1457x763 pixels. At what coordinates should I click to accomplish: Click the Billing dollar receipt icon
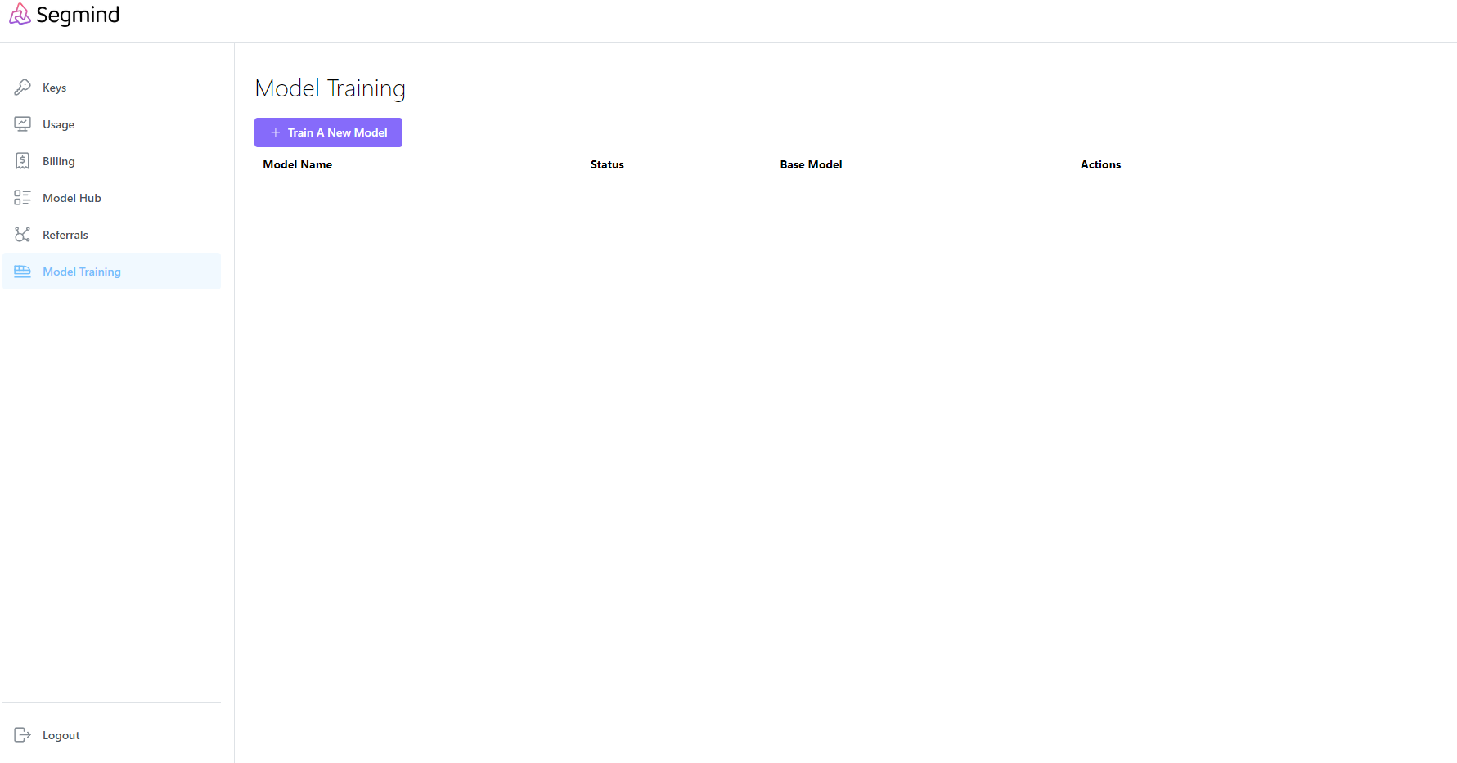coord(22,161)
